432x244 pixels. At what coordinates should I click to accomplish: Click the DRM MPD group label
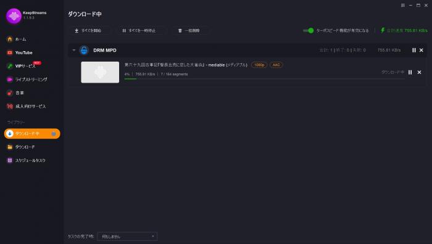105,51
